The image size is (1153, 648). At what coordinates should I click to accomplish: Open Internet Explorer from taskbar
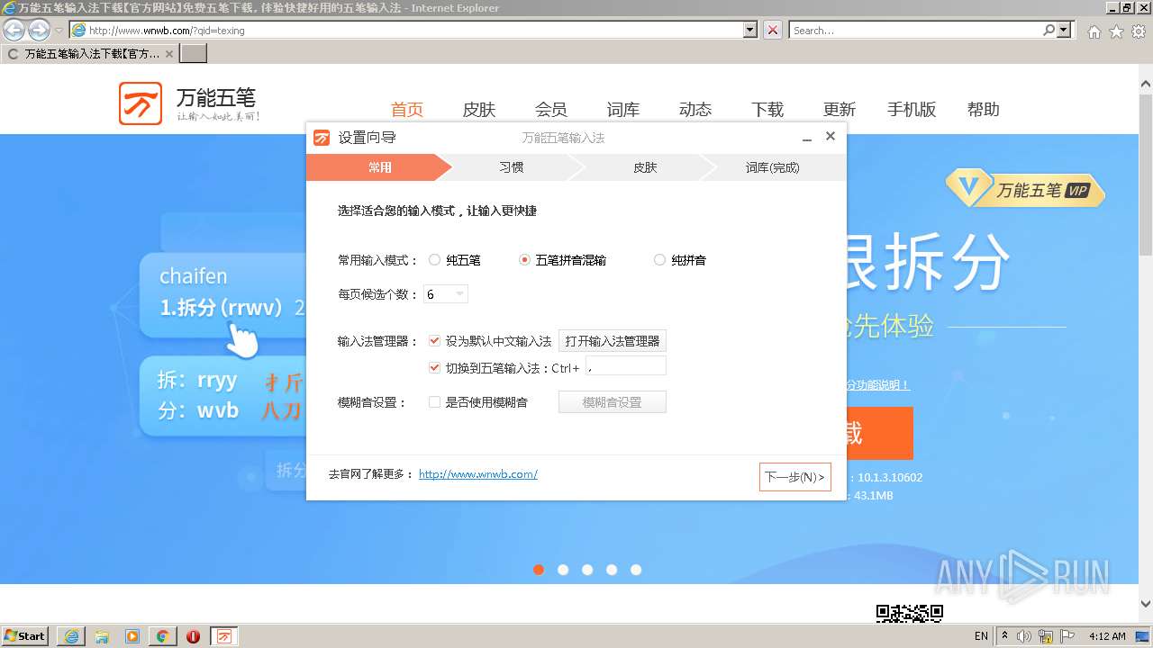[x=71, y=636]
